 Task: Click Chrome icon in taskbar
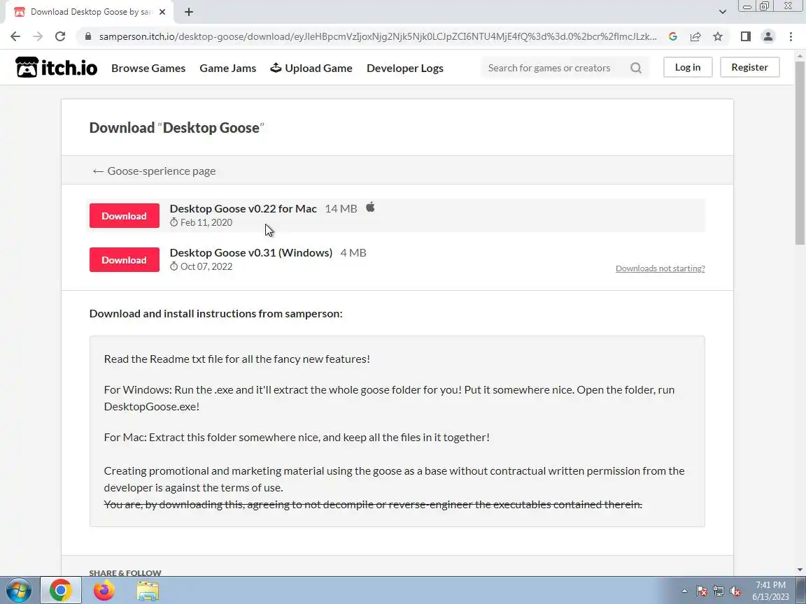(61, 591)
